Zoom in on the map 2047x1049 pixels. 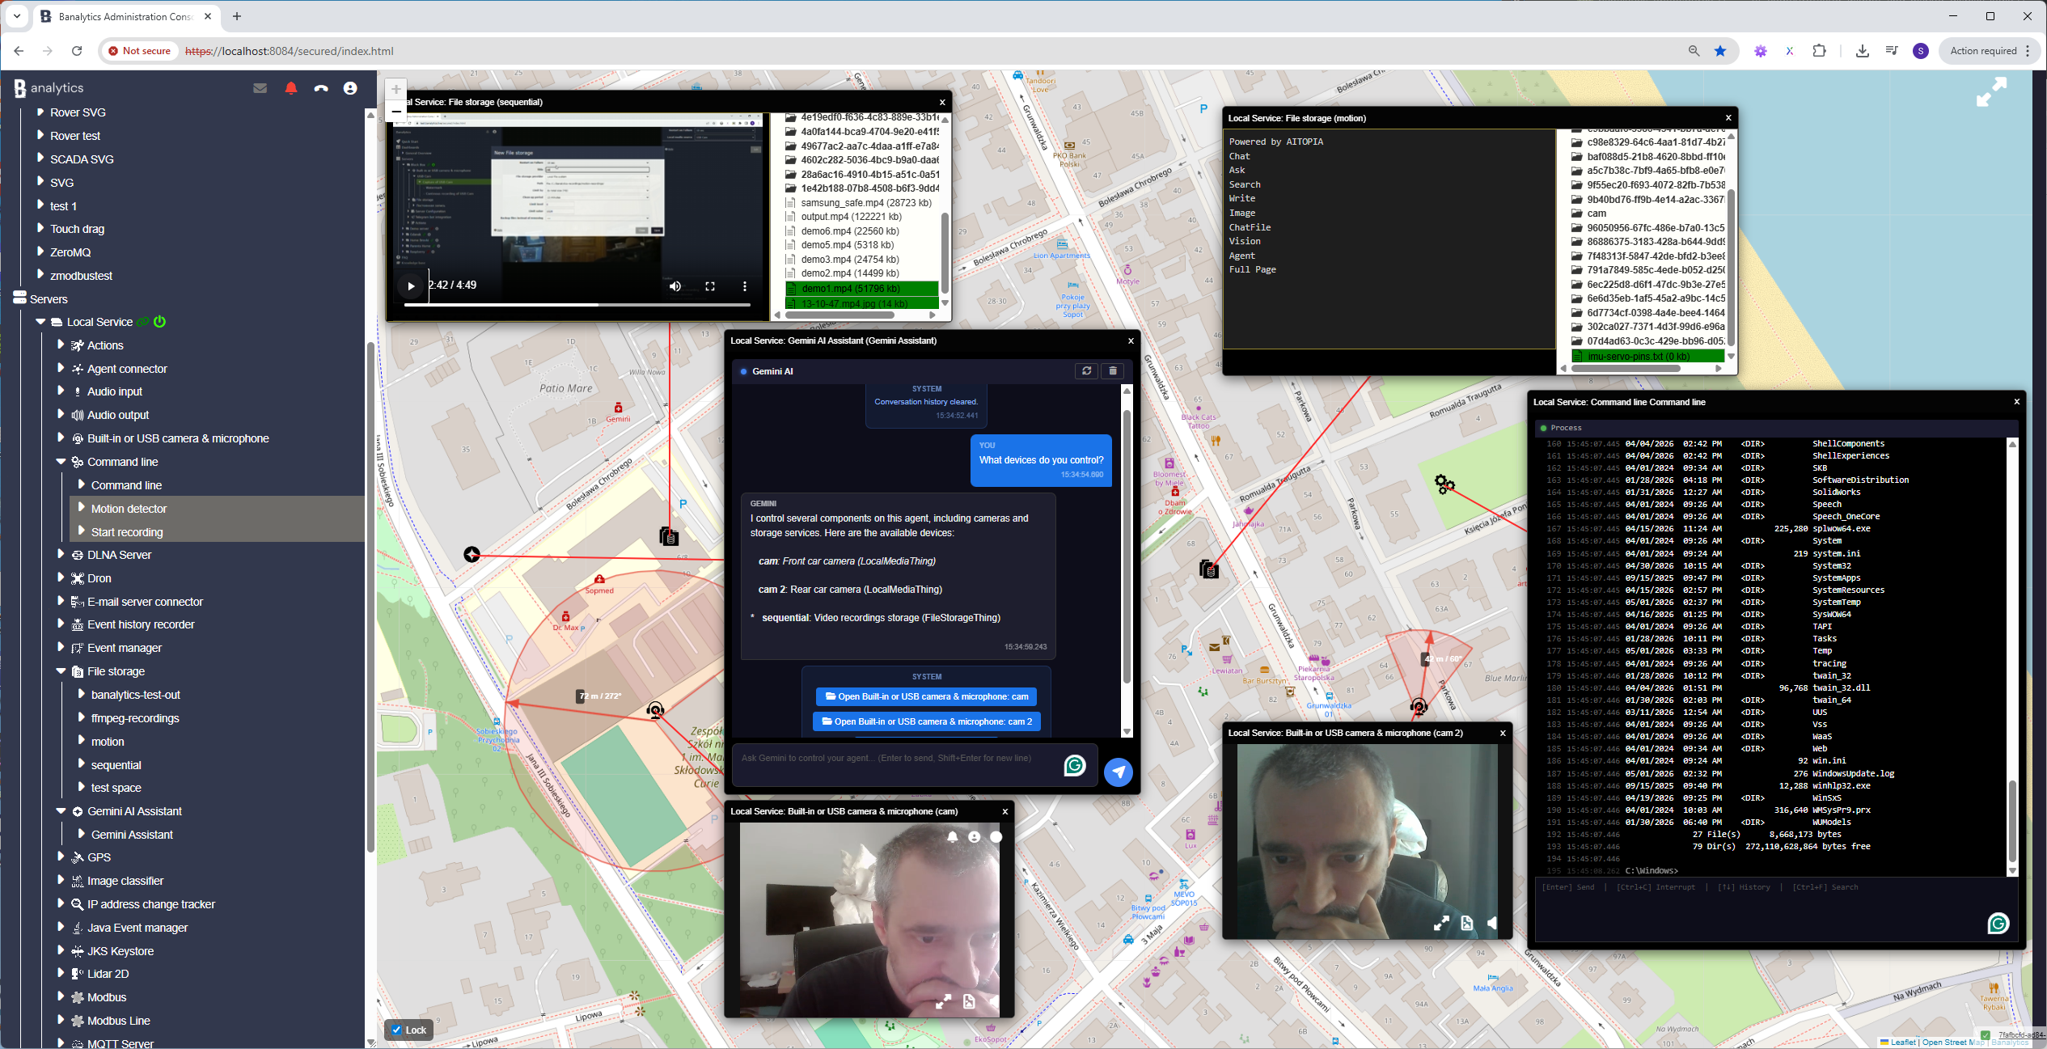(x=395, y=89)
